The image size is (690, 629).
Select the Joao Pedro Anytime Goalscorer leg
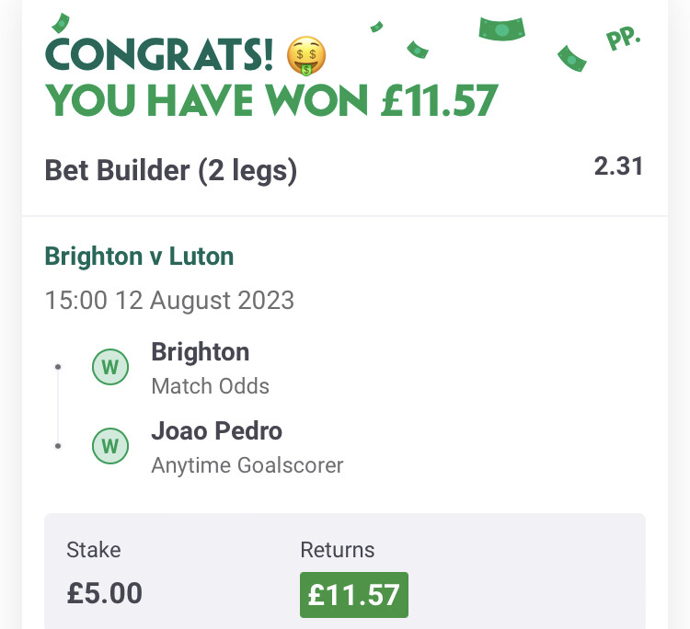pyautogui.click(x=247, y=447)
